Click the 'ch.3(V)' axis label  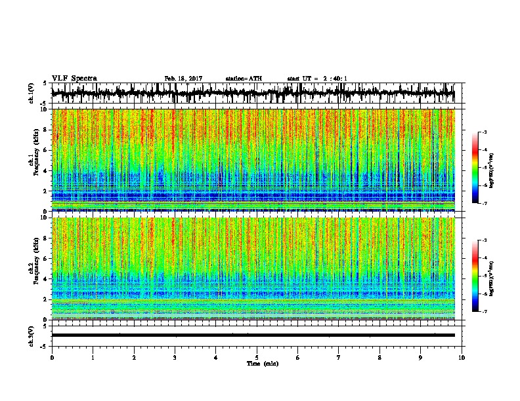(32, 336)
